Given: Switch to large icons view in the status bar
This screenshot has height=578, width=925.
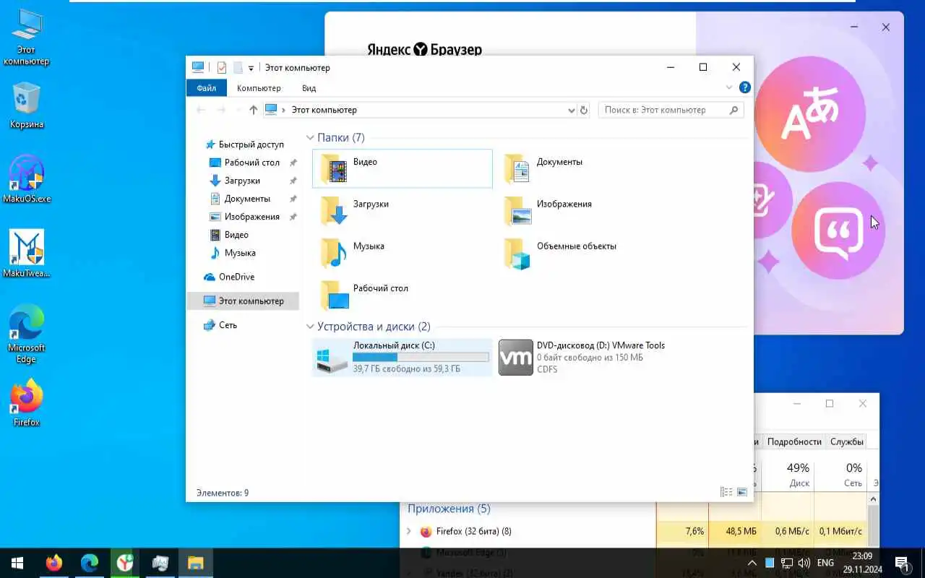Looking at the screenshot, I should pyautogui.click(x=741, y=492).
